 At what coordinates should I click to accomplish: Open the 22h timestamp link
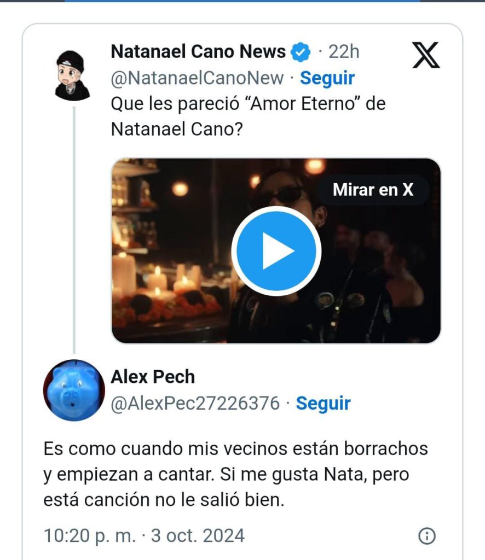click(x=344, y=52)
